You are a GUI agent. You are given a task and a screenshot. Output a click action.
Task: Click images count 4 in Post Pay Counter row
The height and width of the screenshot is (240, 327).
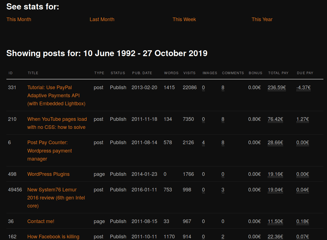(x=203, y=142)
